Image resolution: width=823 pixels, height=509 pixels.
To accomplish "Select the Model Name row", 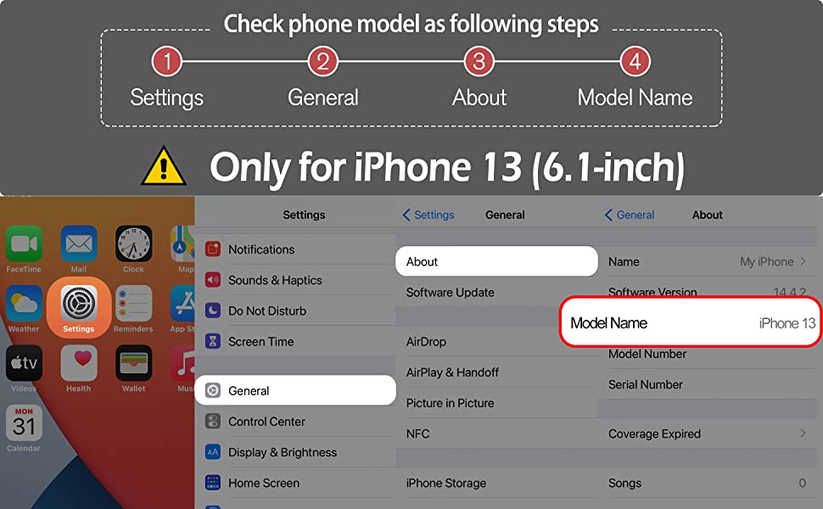I will 691,322.
